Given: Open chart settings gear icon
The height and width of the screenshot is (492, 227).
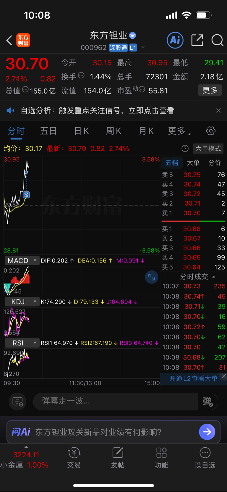Looking at the screenshot, I should click(x=211, y=131).
